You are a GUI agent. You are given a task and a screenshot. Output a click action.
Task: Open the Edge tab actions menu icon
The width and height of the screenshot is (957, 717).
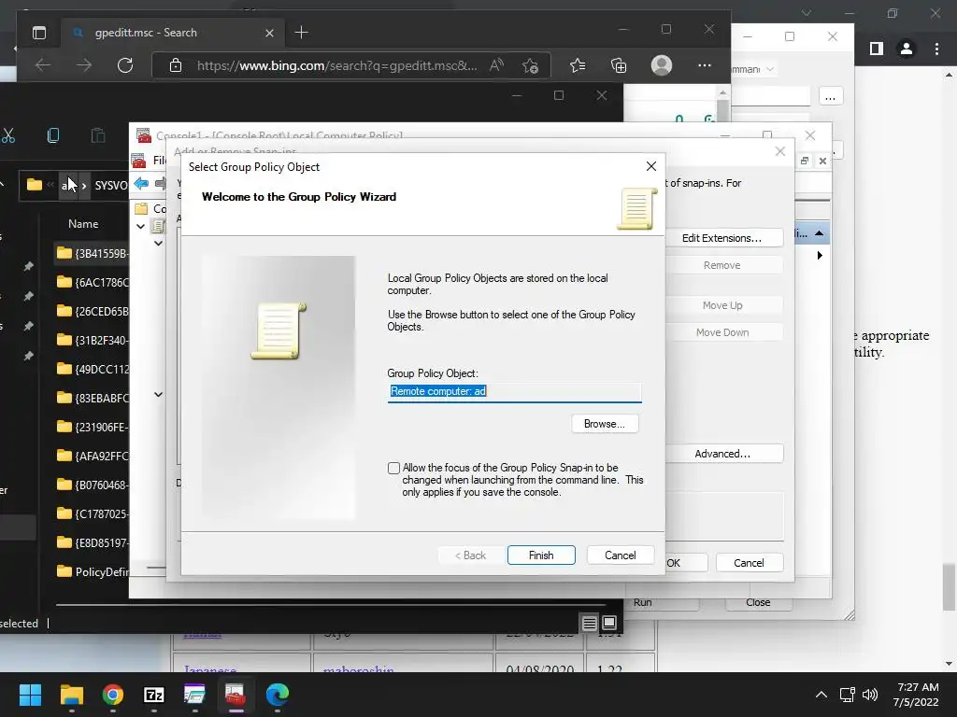point(39,33)
